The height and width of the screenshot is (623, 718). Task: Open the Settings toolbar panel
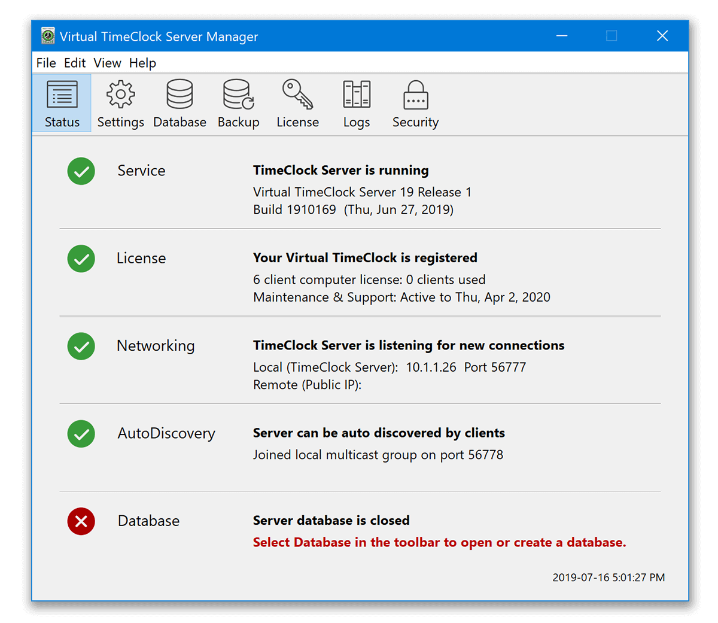[120, 103]
